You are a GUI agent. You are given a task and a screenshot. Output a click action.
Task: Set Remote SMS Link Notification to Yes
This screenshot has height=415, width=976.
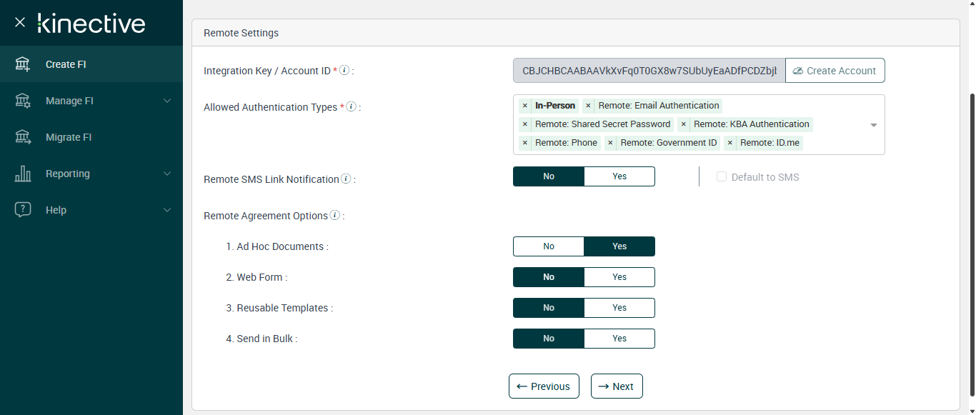[619, 176]
